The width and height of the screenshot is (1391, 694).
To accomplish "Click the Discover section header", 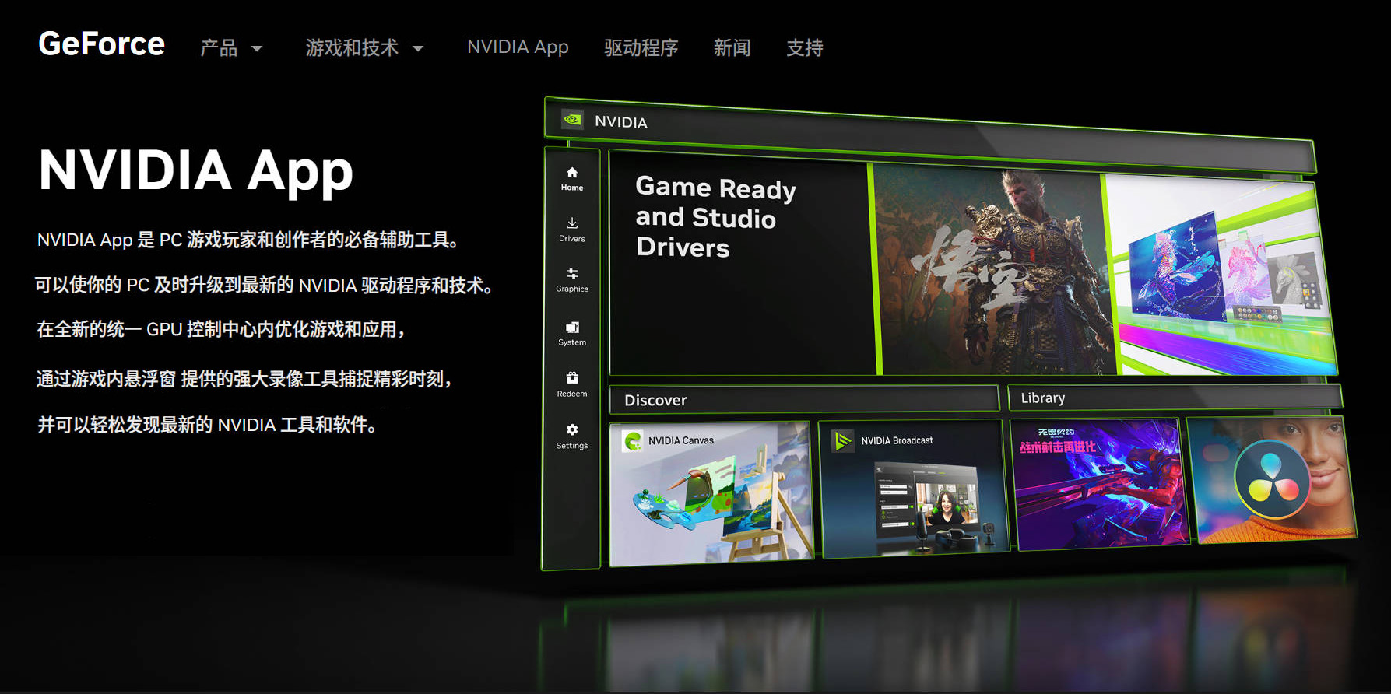I will [803, 399].
